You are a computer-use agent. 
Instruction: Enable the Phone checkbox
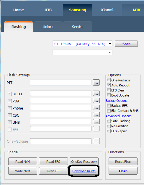click(x=10, y=108)
